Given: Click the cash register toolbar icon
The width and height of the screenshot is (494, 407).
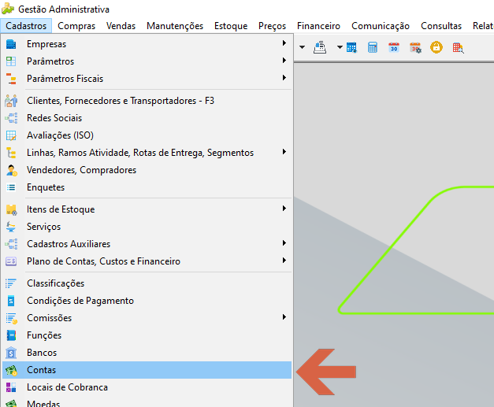Looking at the screenshot, I should (320, 47).
